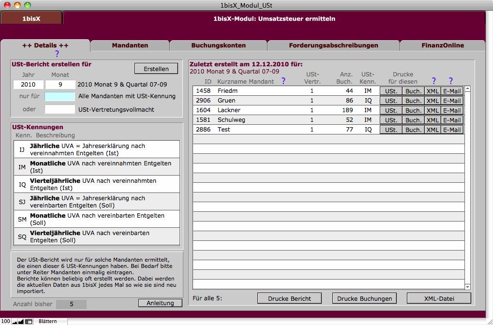Click the 100 zoom level indicator
The height and width of the screenshot is (325, 493).
point(6,321)
